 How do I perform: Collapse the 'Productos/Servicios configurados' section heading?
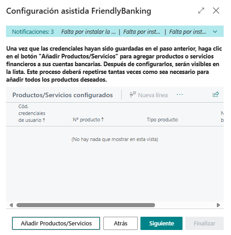63,95
